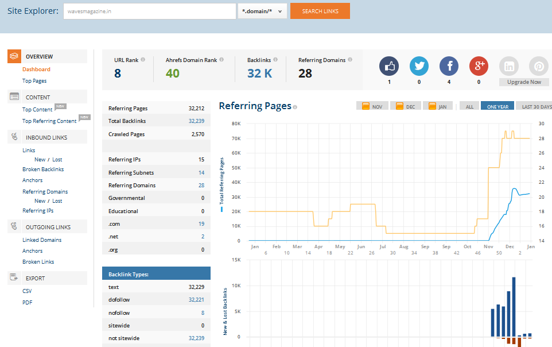The height and width of the screenshot is (347, 552).
Task: Click the DEC calendar icon
Action: tap(399, 106)
